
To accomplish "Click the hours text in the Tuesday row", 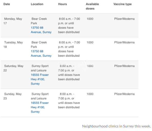I will click(x=69, y=49).
